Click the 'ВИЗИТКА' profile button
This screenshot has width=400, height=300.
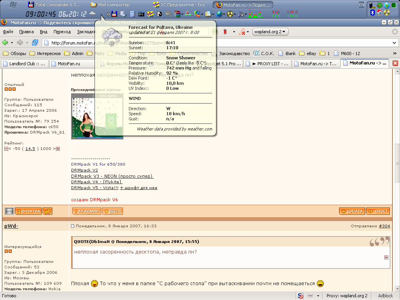click(x=28, y=211)
